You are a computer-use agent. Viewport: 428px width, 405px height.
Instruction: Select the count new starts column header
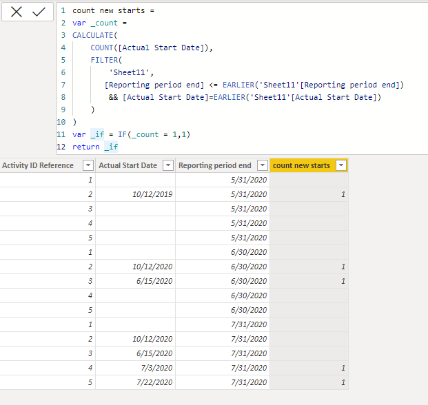(x=309, y=165)
